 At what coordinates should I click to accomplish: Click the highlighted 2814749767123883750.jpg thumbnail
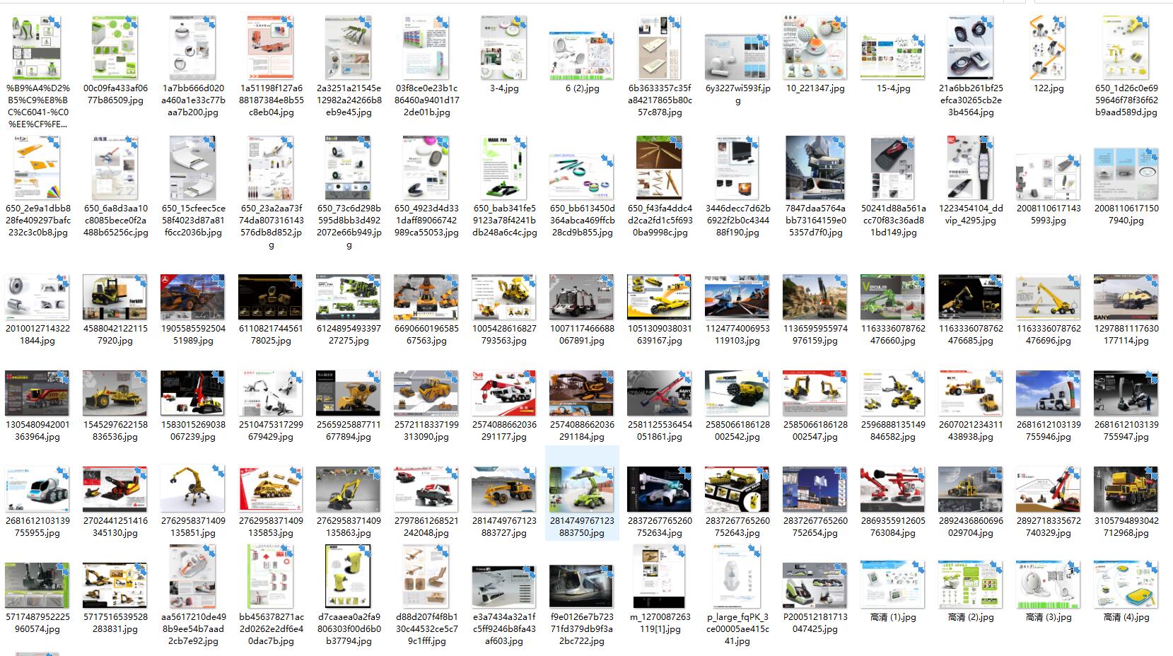point(581,488)
